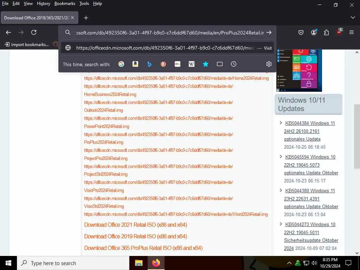Open the VisioStd2024Retail.img link
Image resolution: width=360 pixels, height=270 pixels.
click(x=159, y=202)
